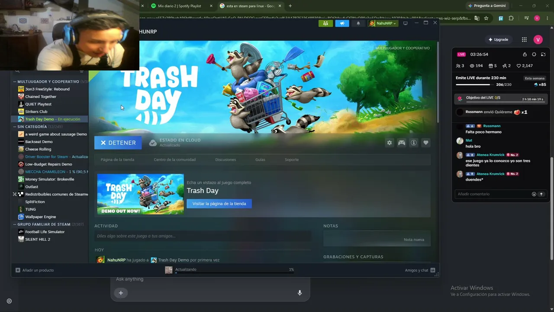Viewport: 554px width, 312px height.
Task: Pop out the LIVE panel icon
Action: [543, 54]
